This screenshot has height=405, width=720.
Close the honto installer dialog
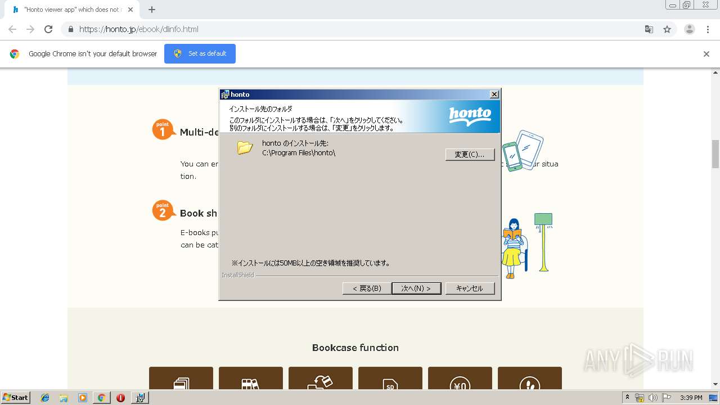click(494, 94)
